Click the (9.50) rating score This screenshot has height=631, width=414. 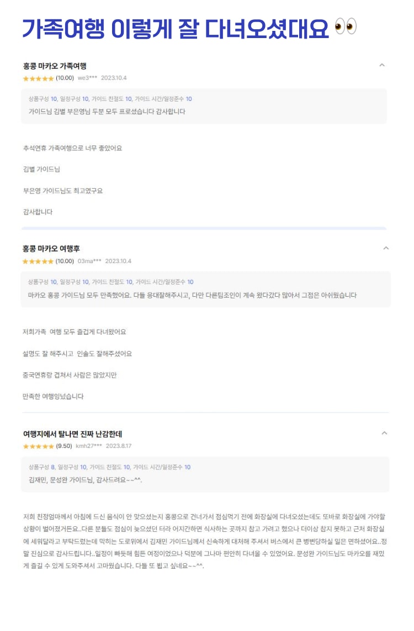(x=64, y=446)
